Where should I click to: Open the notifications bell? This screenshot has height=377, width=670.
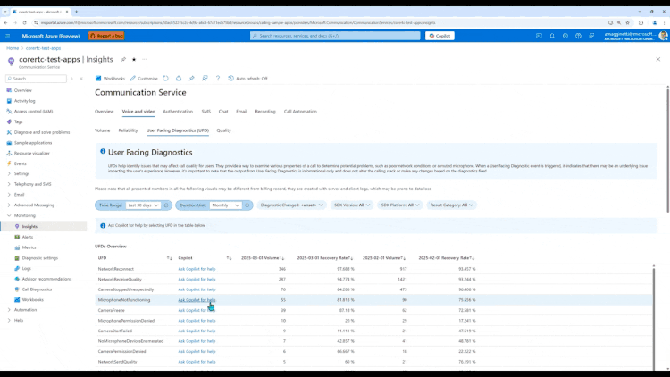click(x=552, y=36)
